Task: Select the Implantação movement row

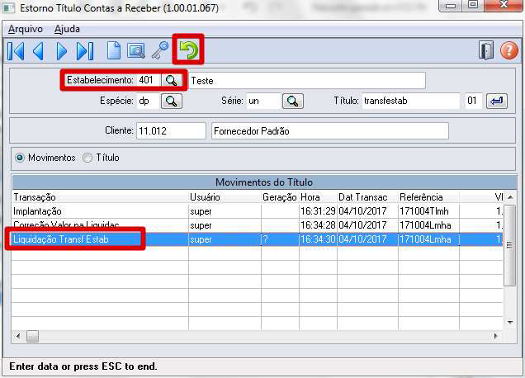Action: (x=258, y=211)
